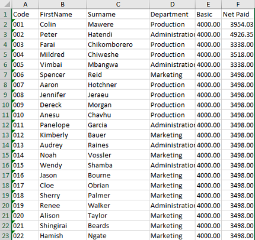255x240 pixels.
Task: Select cell with first name Kimberly
Action: pos(63,135)
